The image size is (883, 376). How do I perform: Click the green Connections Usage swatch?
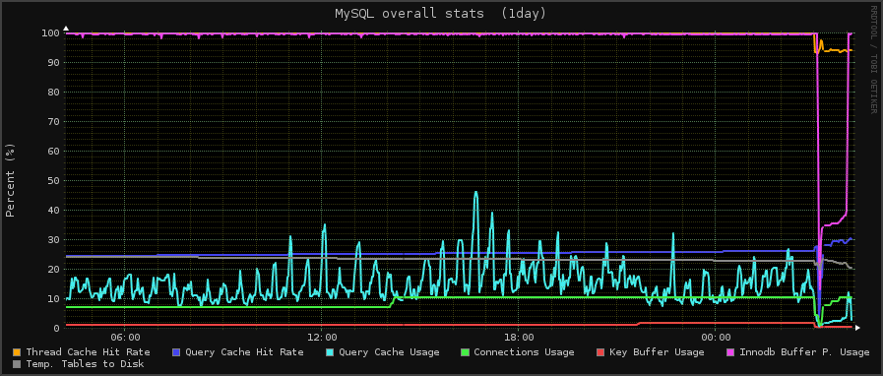click(465, 352)
